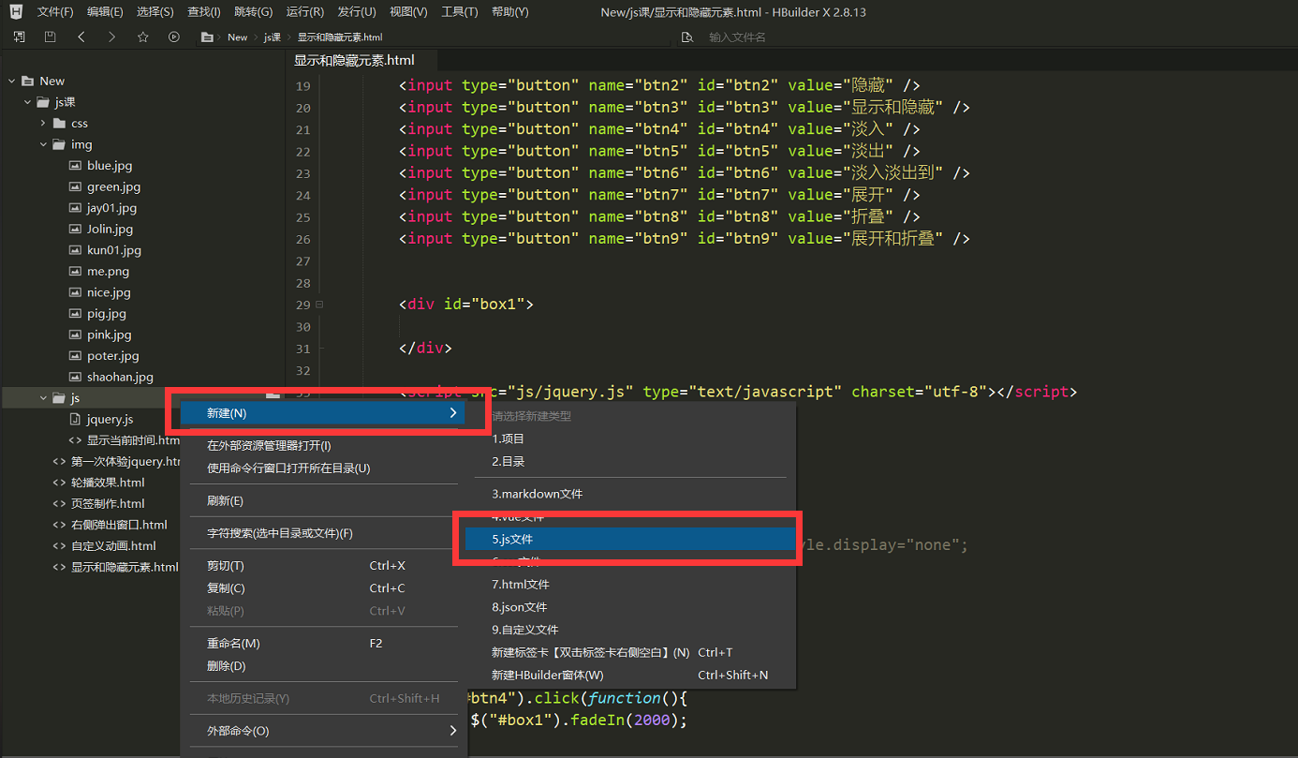This screenshot has height=758, width=1298.
Task: Select shaohan.jpg in the file tree
Action: pos(120,377)
